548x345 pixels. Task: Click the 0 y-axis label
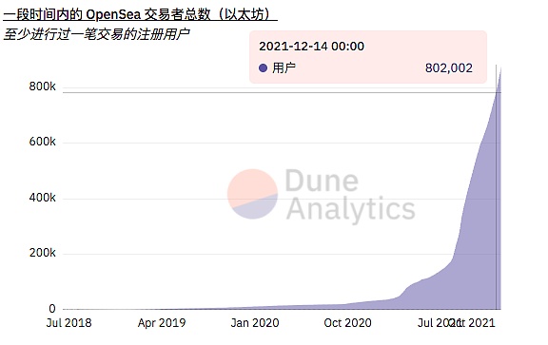coord(52,309)
